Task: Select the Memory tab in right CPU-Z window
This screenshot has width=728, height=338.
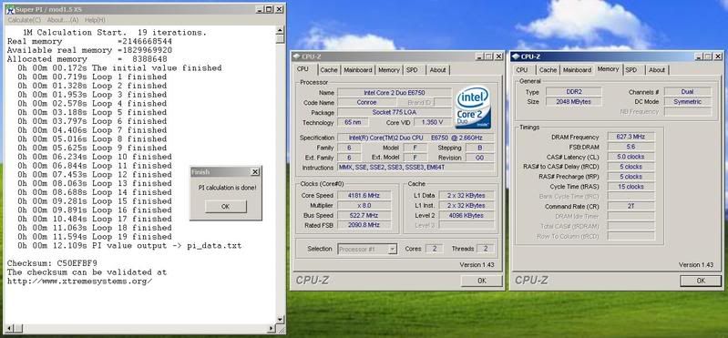Action: click(609, 69)
